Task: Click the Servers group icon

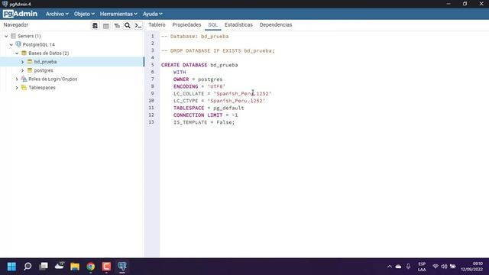Action: pyautogui.click(x=13, y=36)
